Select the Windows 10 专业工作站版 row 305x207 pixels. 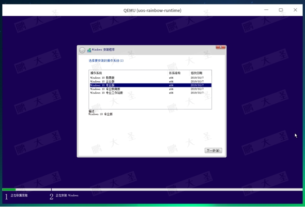click(151, 93)
